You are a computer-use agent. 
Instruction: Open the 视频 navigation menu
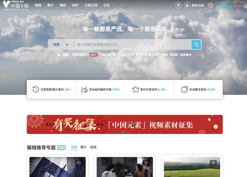point(38,5)
